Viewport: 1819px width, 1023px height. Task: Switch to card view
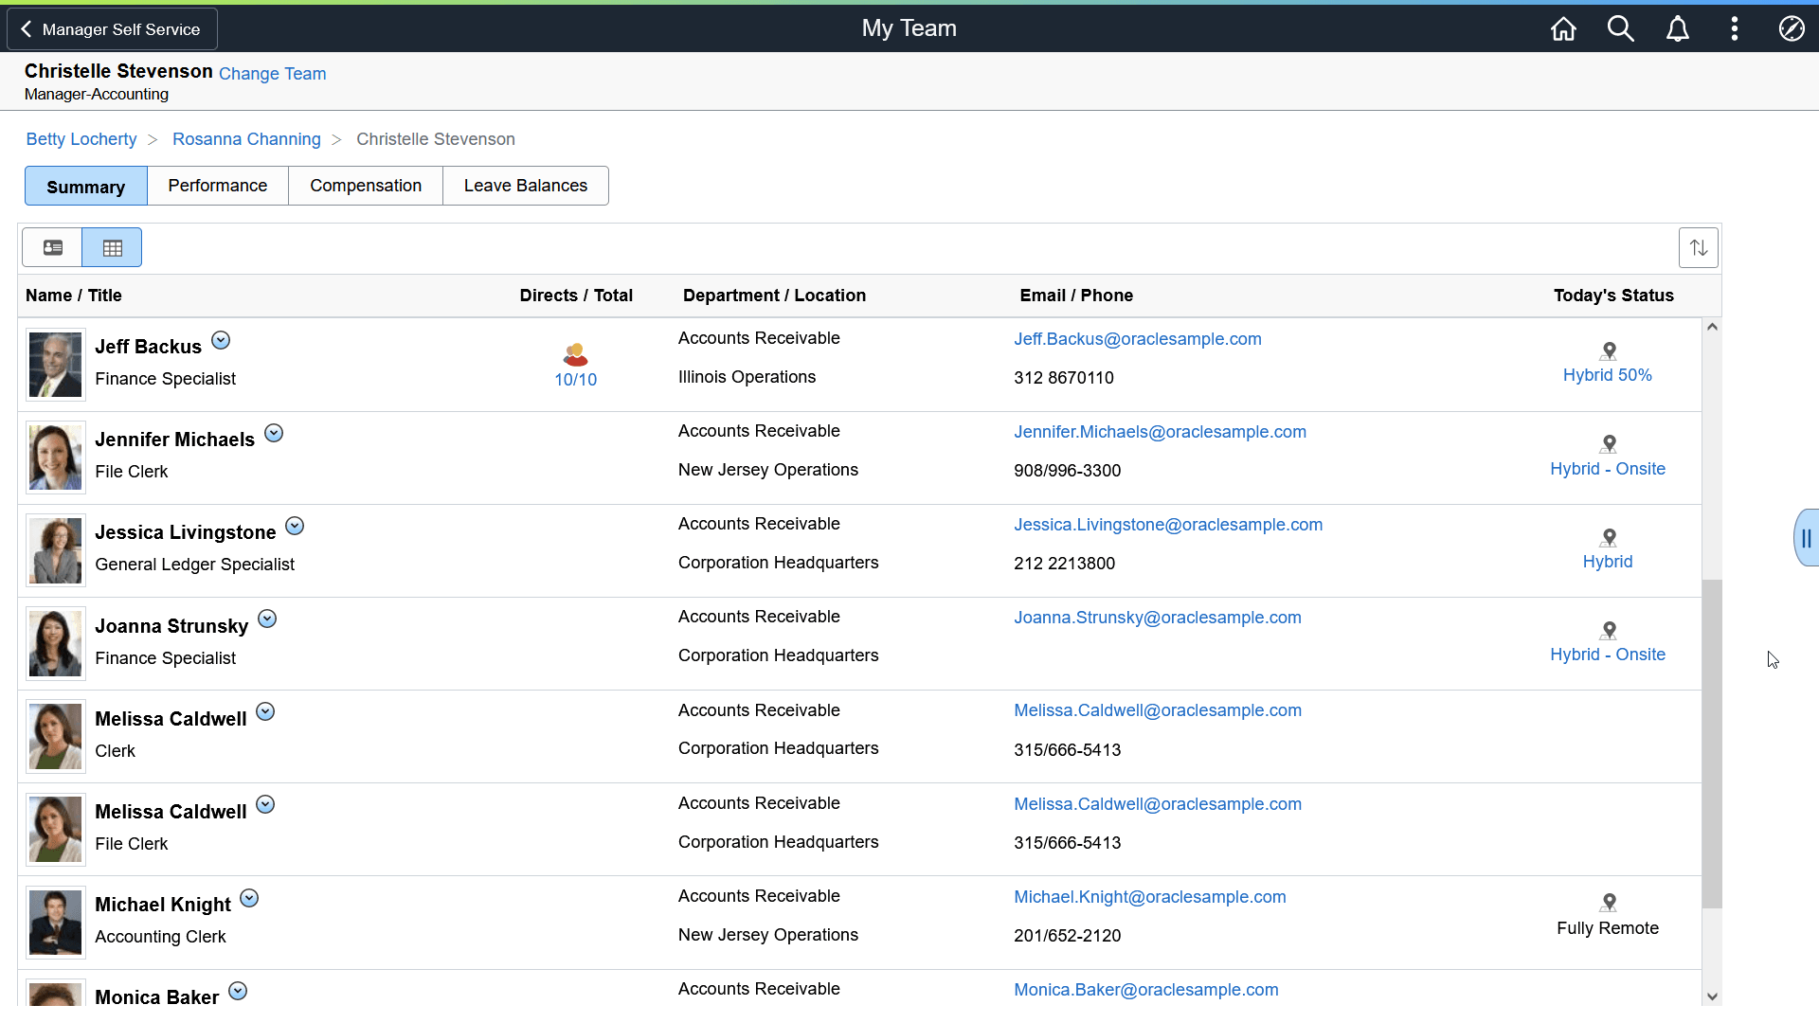[53, 248]
